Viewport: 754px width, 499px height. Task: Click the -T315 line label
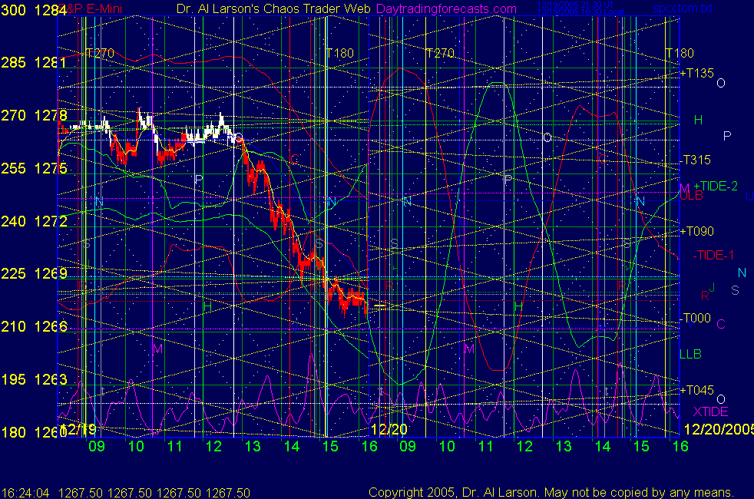tap(696, 160)
